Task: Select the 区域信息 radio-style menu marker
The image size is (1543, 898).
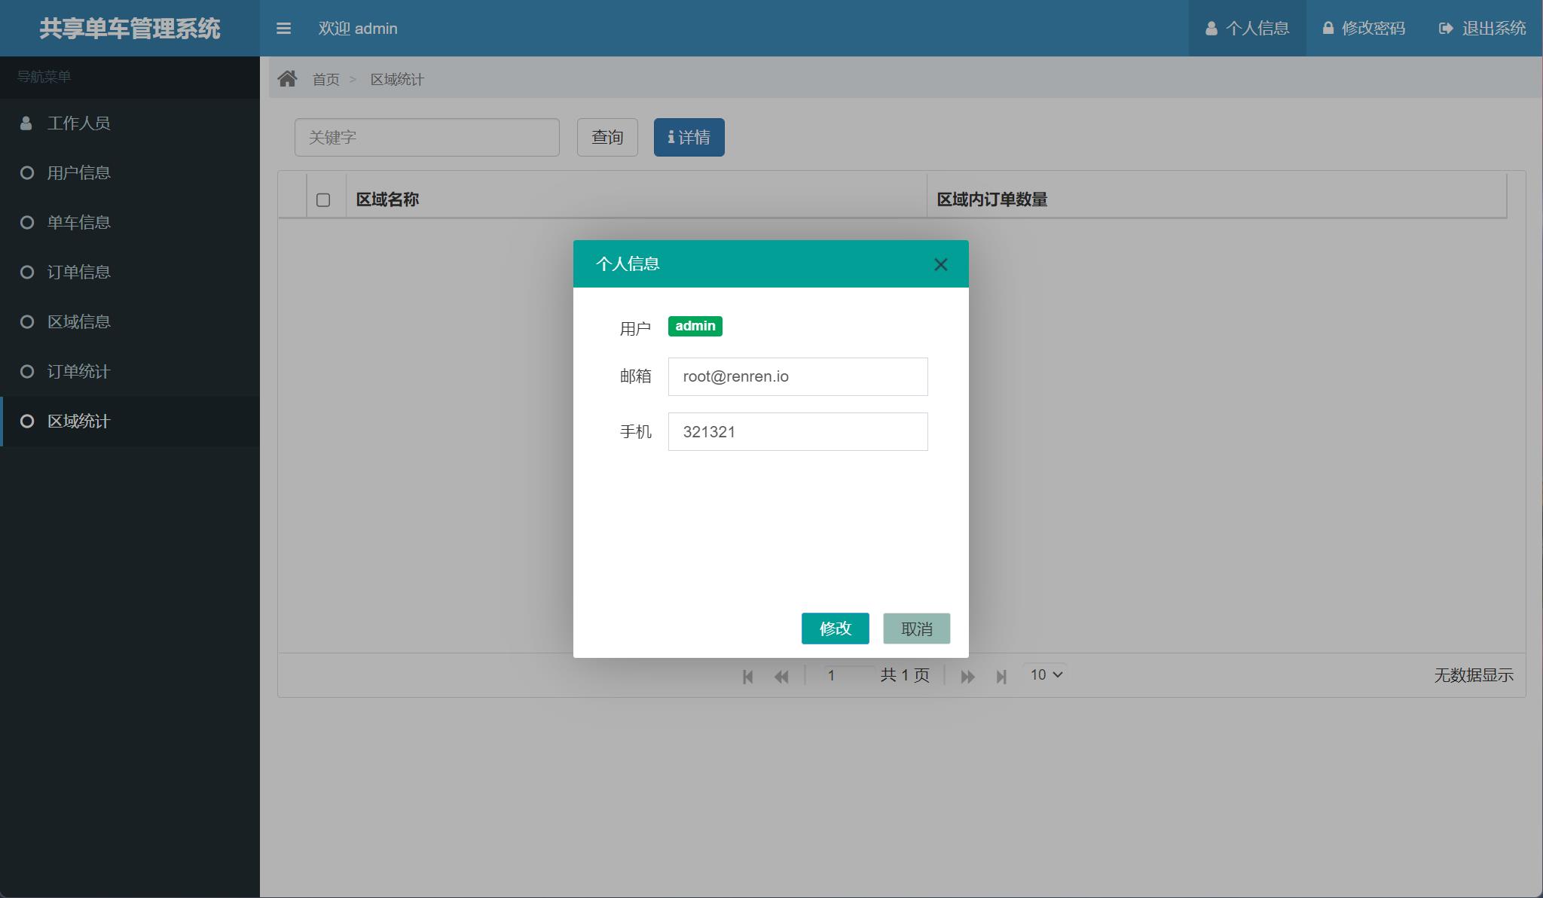Action: tap(25, 321)
